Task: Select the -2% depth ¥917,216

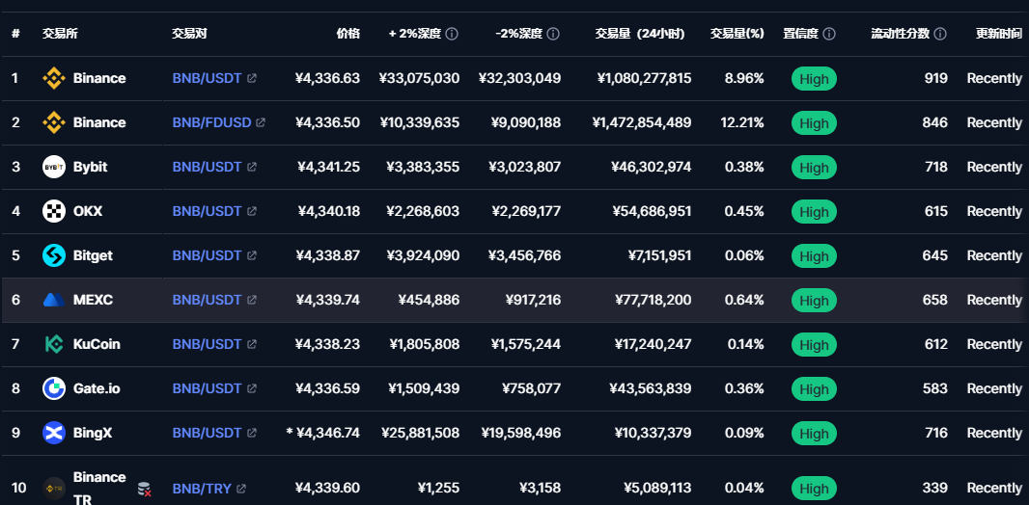Action: 533,300
